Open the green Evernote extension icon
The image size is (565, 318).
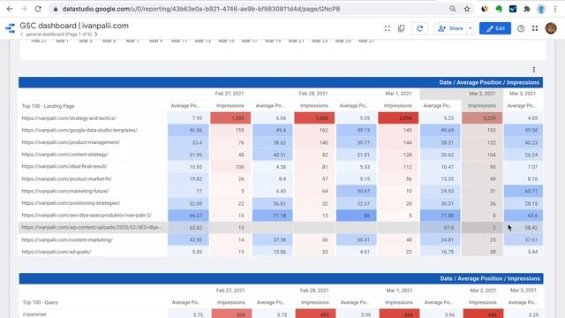tap(499, 9)
